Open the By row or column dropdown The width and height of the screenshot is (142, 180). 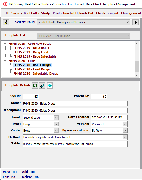(x=109, y=131)
